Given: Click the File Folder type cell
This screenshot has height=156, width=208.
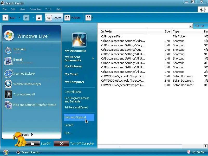Looking at the screenshot, I should 179,36.
